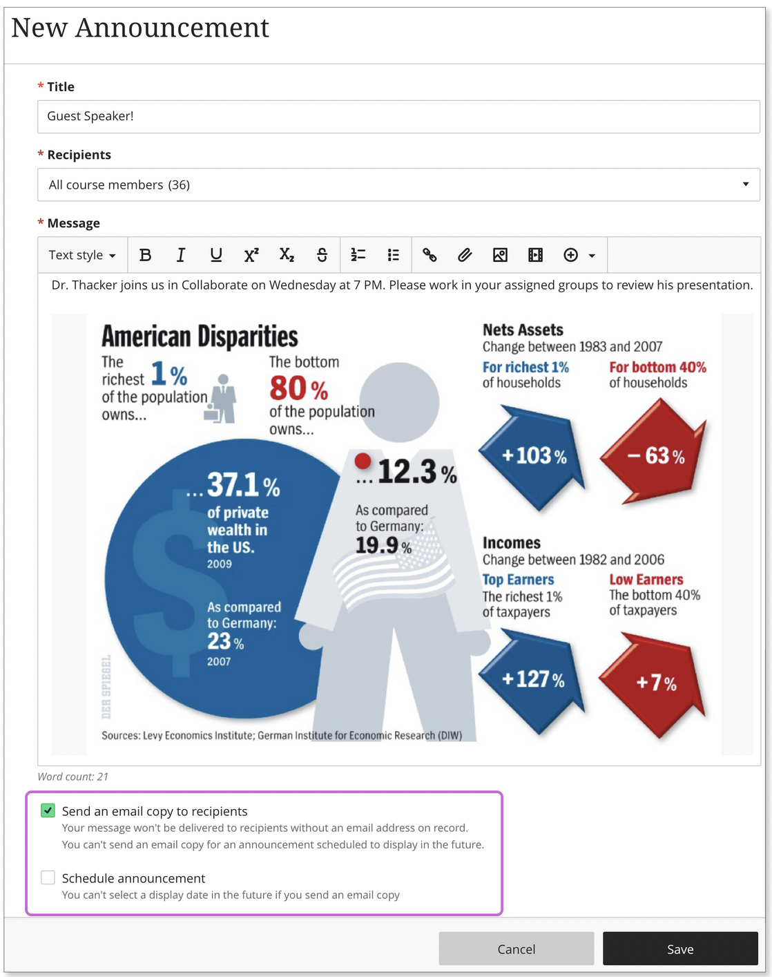The width and height of the screenshot is (772, 977).
Task: Insert video media using the film icon
Action: (x=535, y=255)
